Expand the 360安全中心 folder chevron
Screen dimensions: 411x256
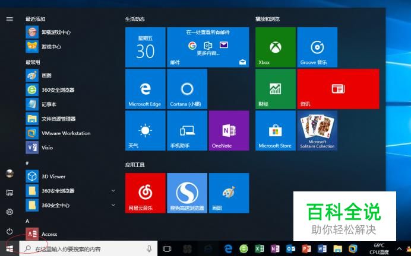coord(113,205)
